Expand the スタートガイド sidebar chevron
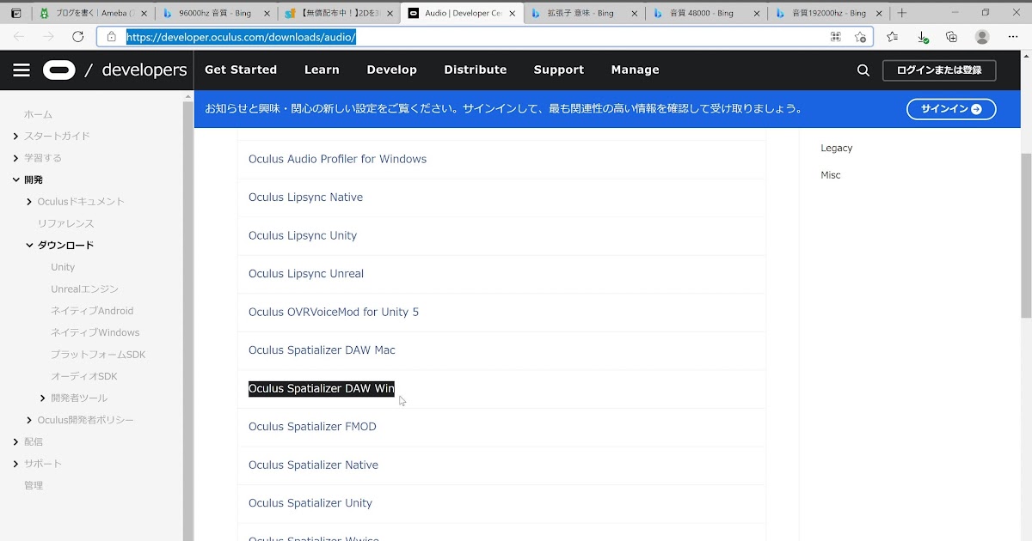The height and width of the screenshot is (541, 1032). (16, 136)
